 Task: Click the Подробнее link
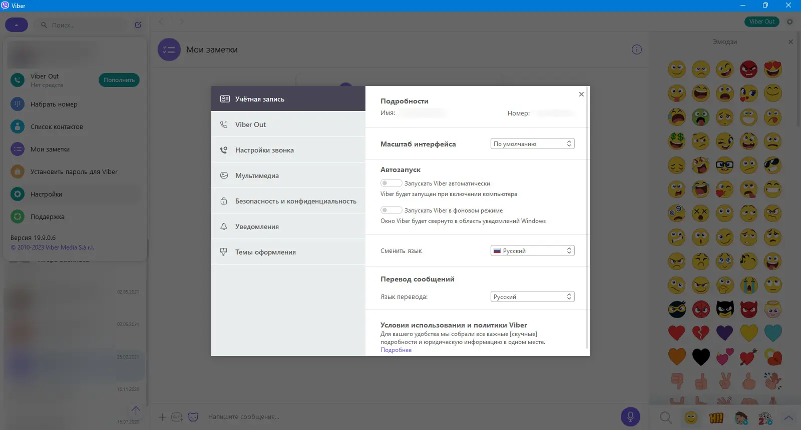click(396, 350)
